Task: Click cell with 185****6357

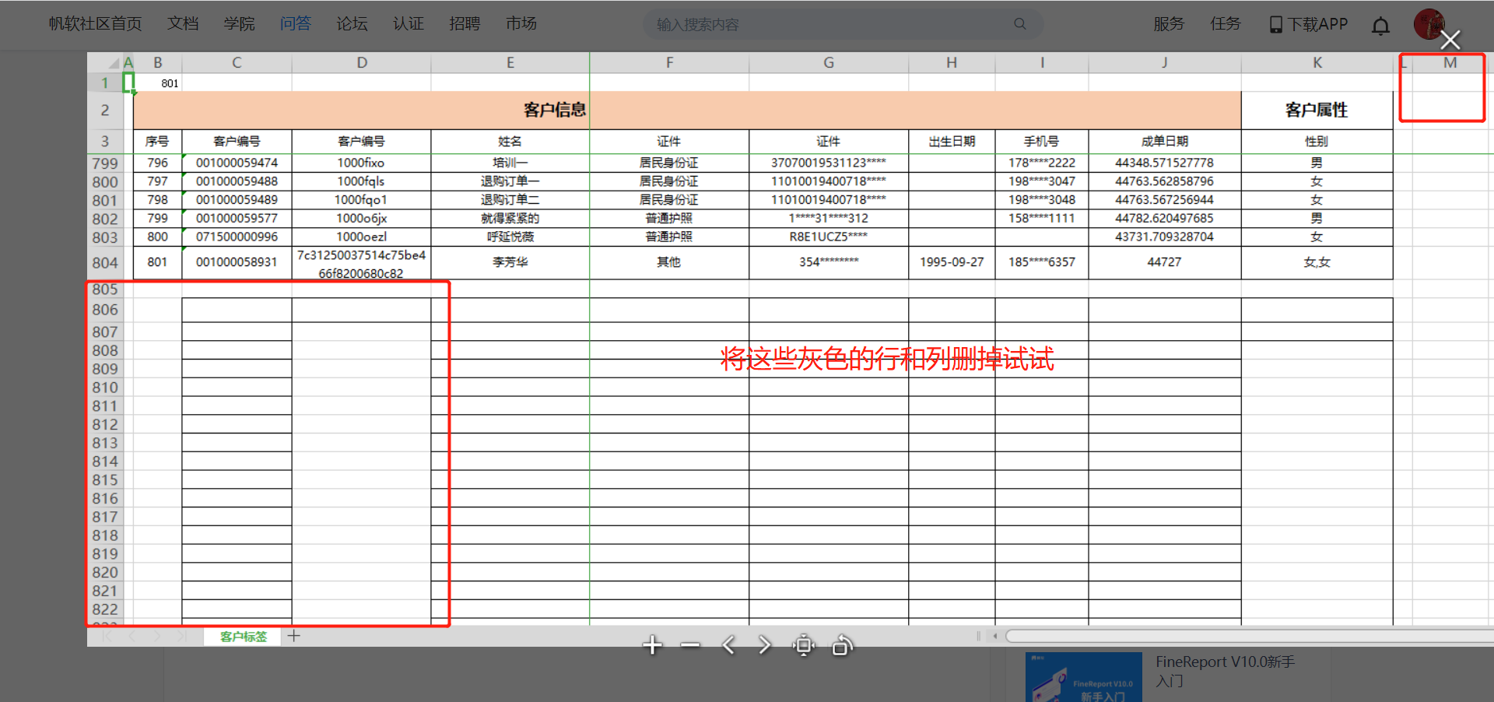Action: click(x=1041, y=262)
